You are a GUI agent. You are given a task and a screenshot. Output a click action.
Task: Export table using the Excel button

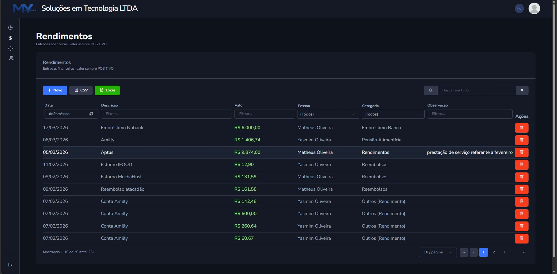click(x=107, y=90)
